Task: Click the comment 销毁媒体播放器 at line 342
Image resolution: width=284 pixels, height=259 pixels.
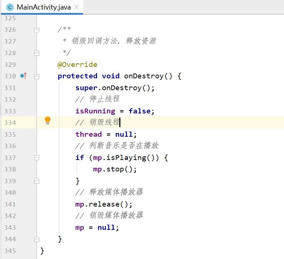Action: tap(116, 215)
